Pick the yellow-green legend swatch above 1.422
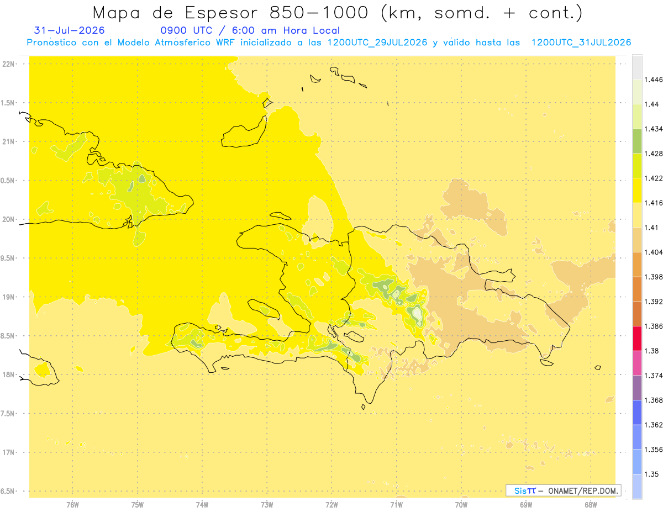The image size is (663, 512). tap(637, 165)
